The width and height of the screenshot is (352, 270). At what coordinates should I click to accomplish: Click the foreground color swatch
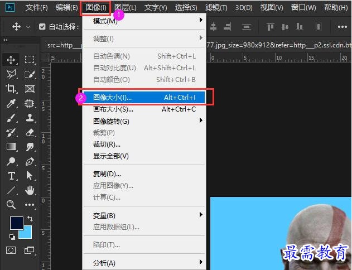point(16,222)
